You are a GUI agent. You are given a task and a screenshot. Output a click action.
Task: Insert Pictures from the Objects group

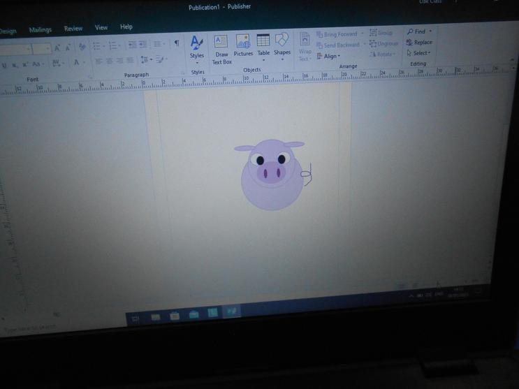pyautogui.click(x=243, y=45)
